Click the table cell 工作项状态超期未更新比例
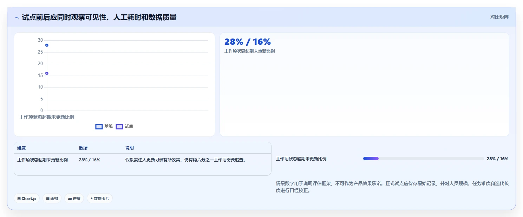The height and width of the screenshot is (217, 523). [x=43, y=160]
